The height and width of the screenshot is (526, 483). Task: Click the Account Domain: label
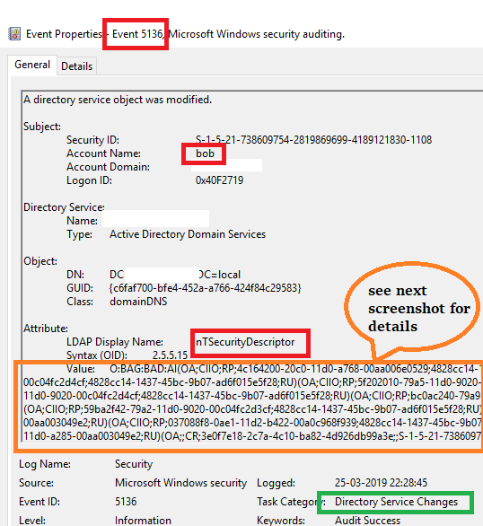coord(108,167)
